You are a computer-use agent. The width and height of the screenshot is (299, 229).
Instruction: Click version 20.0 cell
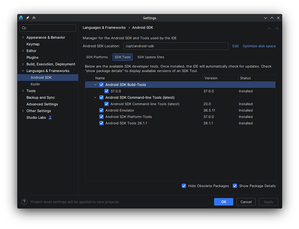point(207,104)
